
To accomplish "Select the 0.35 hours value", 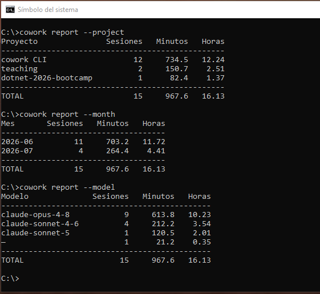I will (202, 242).
